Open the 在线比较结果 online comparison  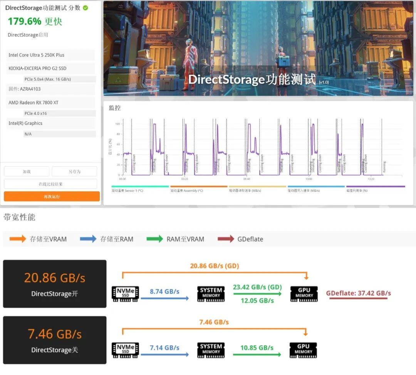tap(50, 184)
